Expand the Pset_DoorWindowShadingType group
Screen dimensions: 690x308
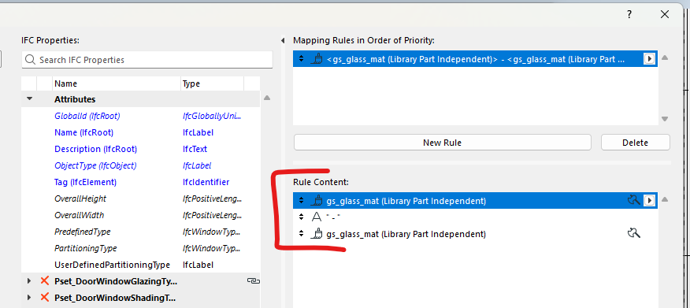click(29, 298)
